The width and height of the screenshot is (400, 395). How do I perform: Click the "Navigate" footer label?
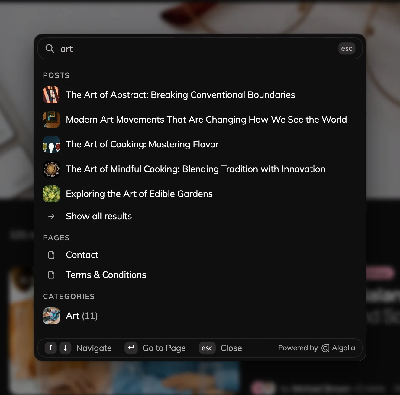click(x=94, y=348)
